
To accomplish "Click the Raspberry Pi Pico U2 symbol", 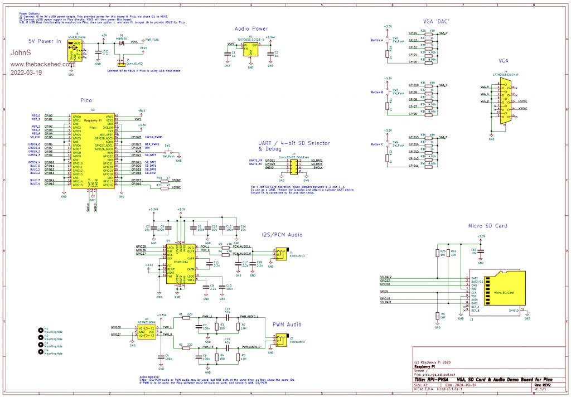I will click(93, 151).
